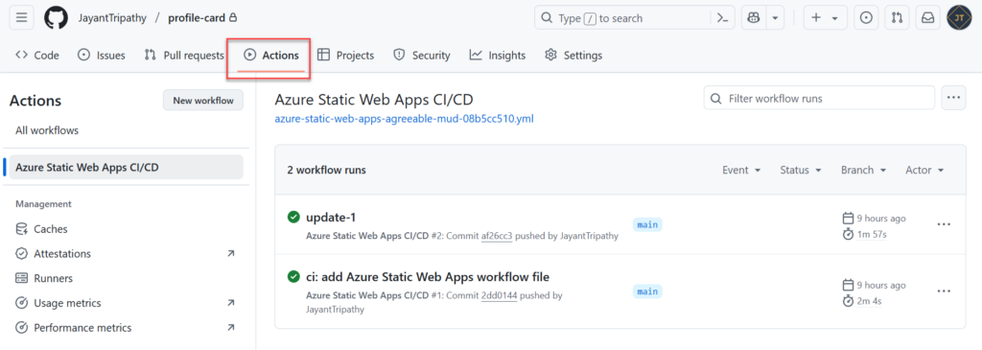Expand the Status filter dropdown
Image resolution: width=982 pixels, height=350 pixels.
801,170
